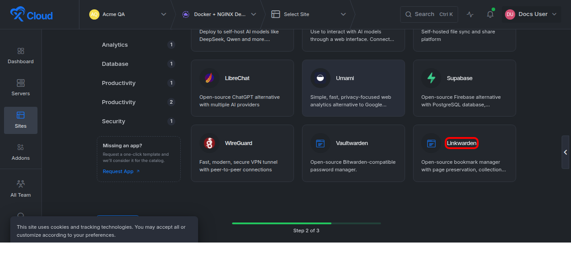Select Productivity category with count 1
This screenshot has width=571, height=271.
pos(138,83)
